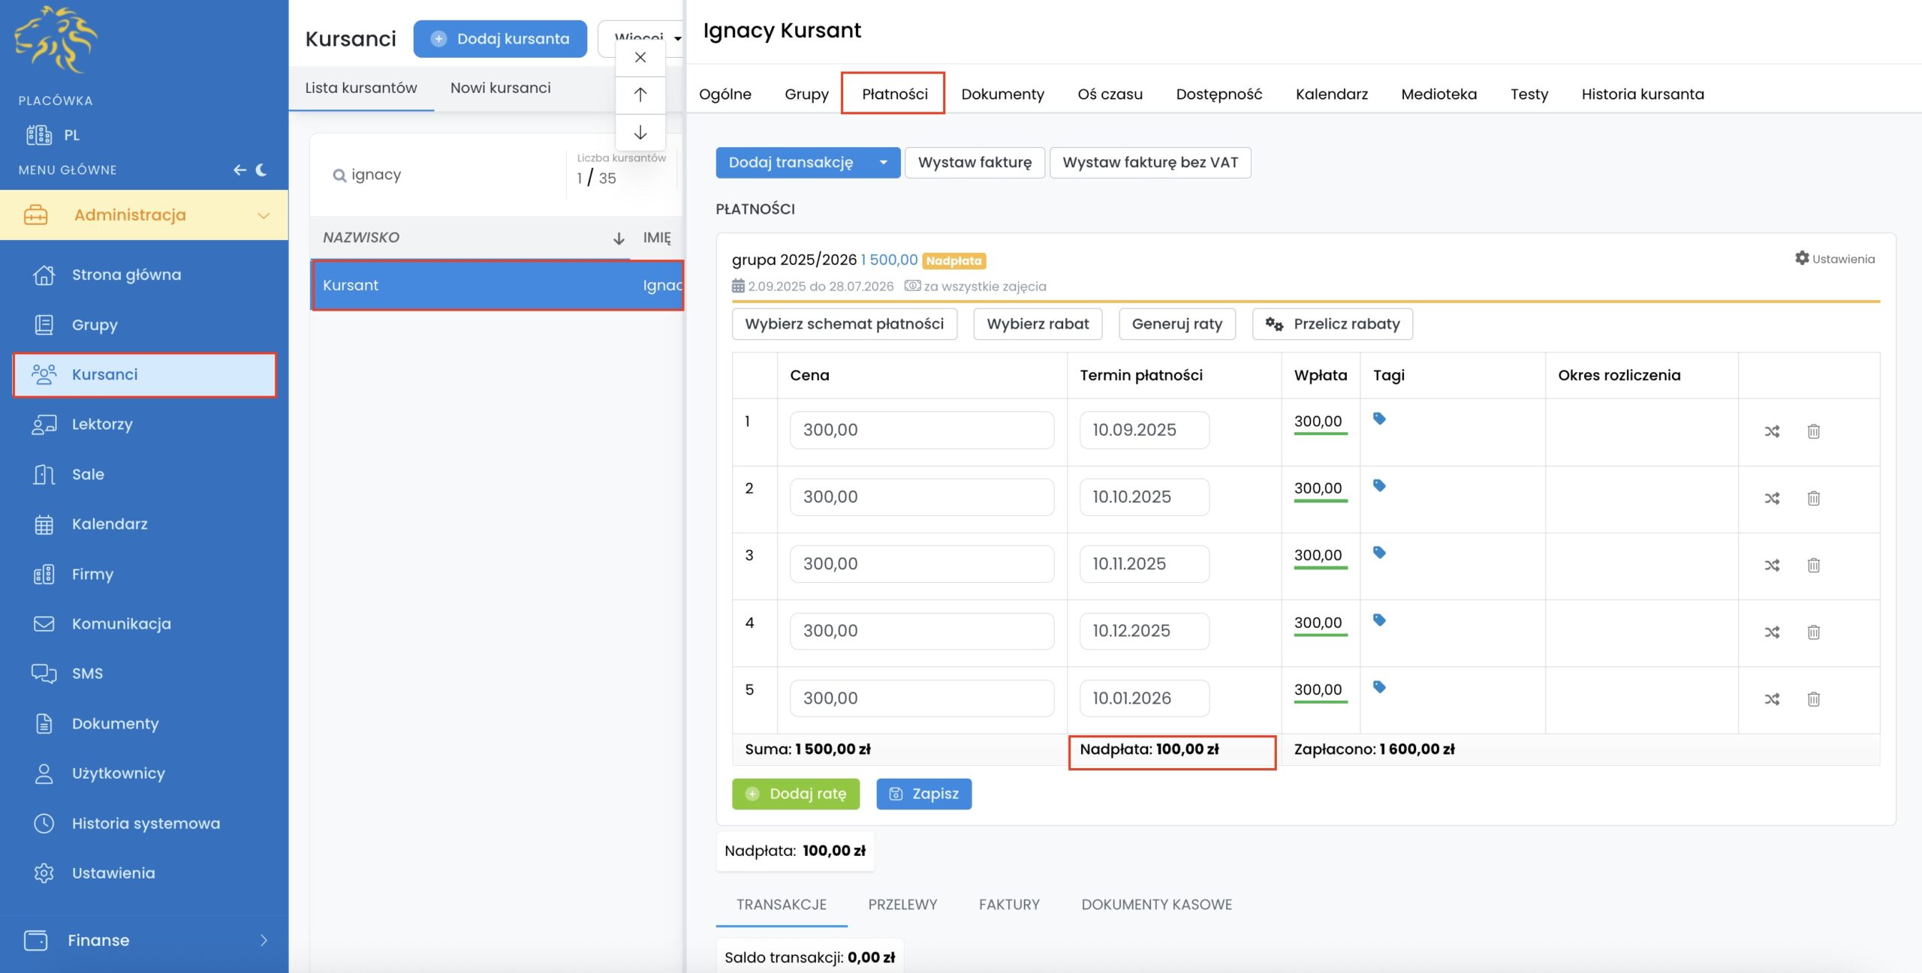Expand the Finanse menu section

(264, 940)
